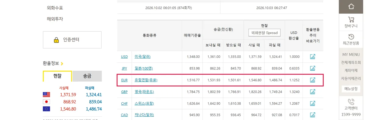
Task: Open 고객센터 phone icon
Action: click(x=351, y=101)
